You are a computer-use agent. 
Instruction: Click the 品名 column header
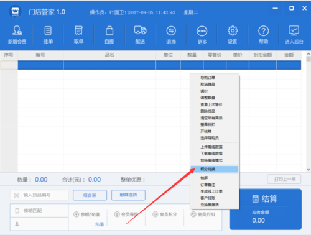(109, 55)
